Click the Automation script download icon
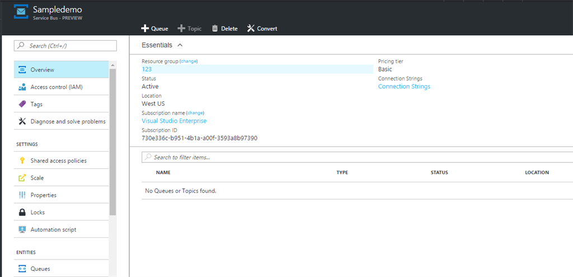573x277 pixels. click(22, 229)
